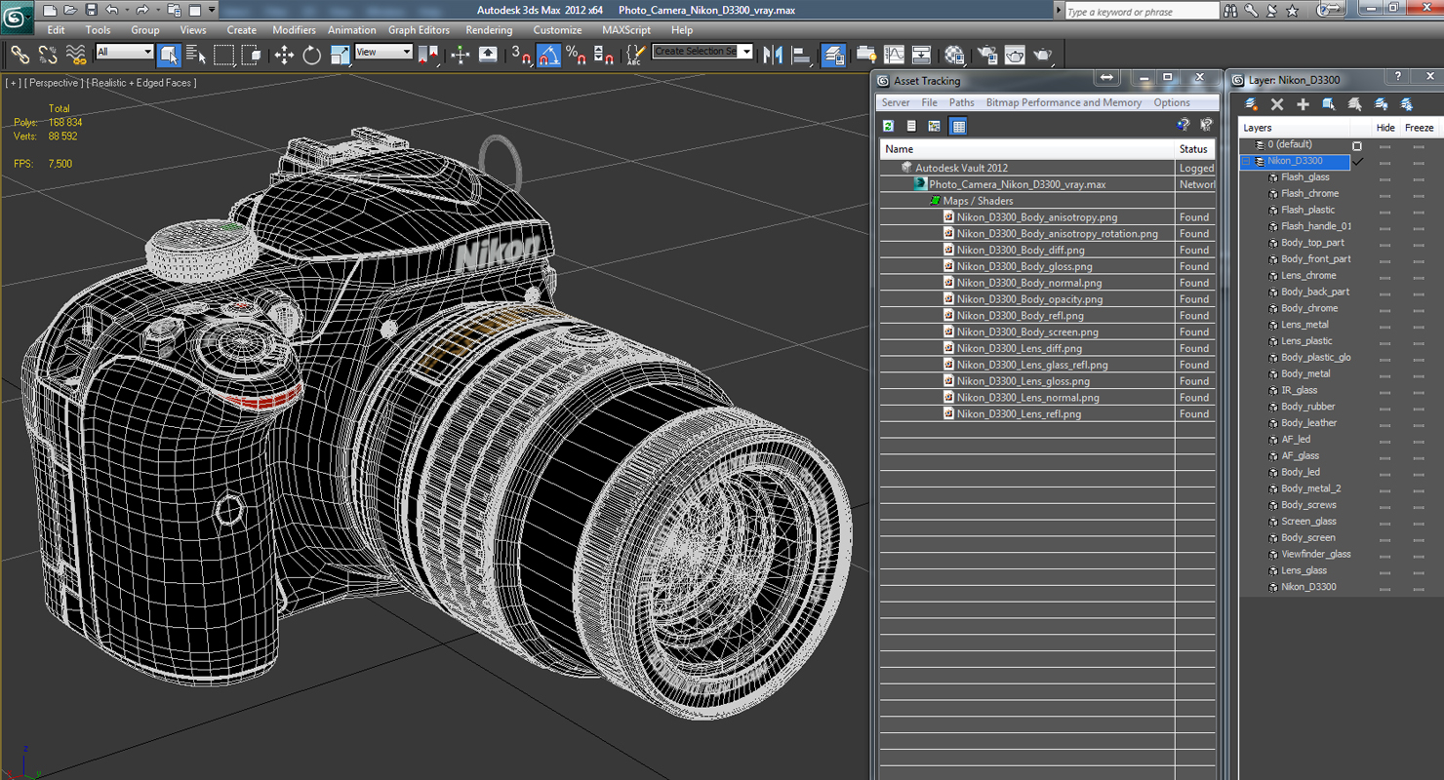Image resolution: width=1444 pixels, height=780 pixels.
Task: Click the Redo arrow in quick access toolbar
Action: pos(142,10)
